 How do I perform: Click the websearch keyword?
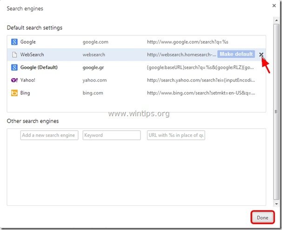click(94, 54)
